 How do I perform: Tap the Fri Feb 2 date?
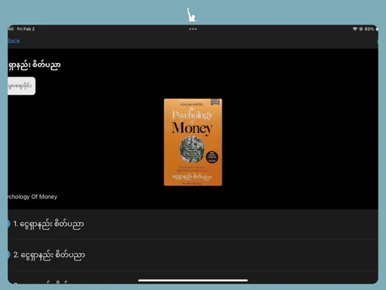click(26, 29)
